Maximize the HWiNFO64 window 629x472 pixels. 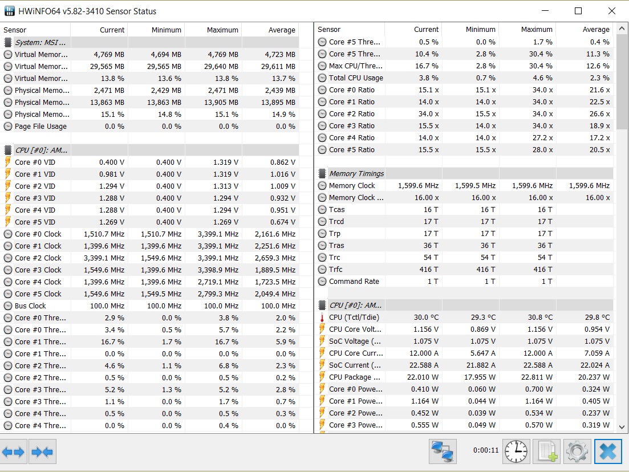578,11
